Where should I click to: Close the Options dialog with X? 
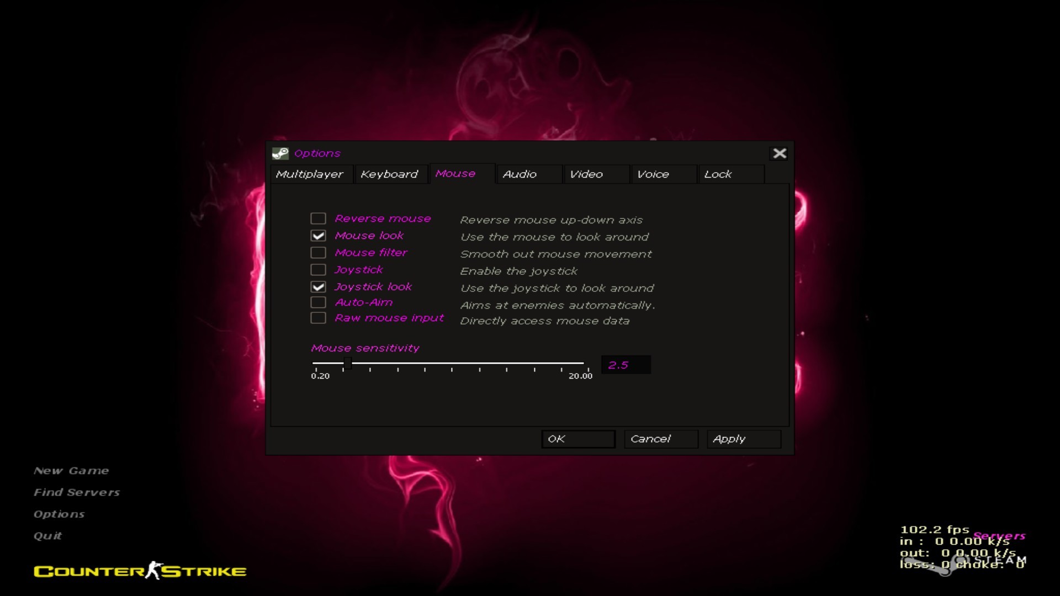click(779, 153)
